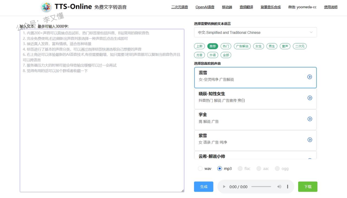This screenshot has height=198, width=347.
Task: Open OpenAI语音 navigation link
Action: [x=205, y=7]
